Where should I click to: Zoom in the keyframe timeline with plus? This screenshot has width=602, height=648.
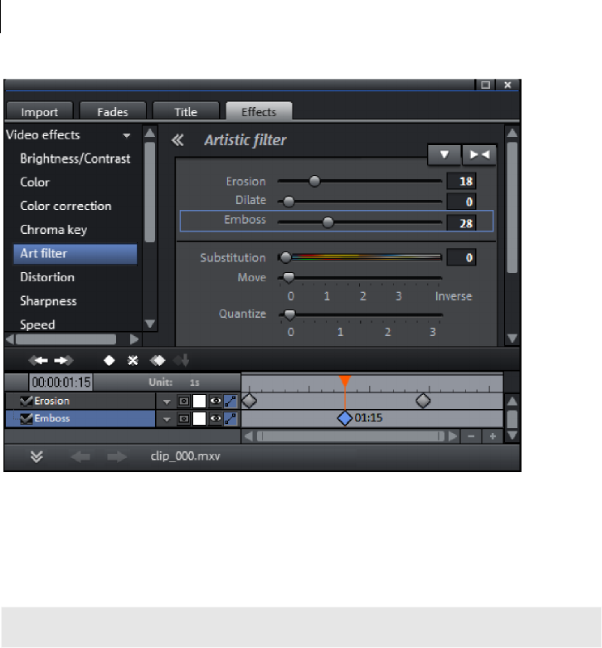(493, 436)
